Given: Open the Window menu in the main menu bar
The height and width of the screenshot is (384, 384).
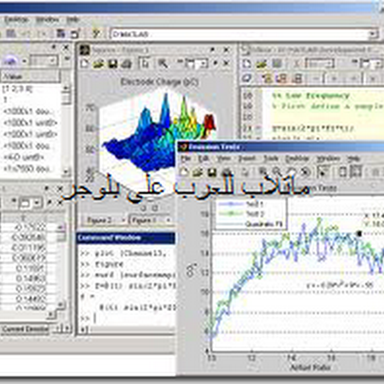Looking at the screenshot, I should point(48,19).
